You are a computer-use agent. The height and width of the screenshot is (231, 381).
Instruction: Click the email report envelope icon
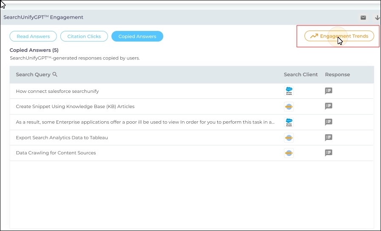(363, 18)
